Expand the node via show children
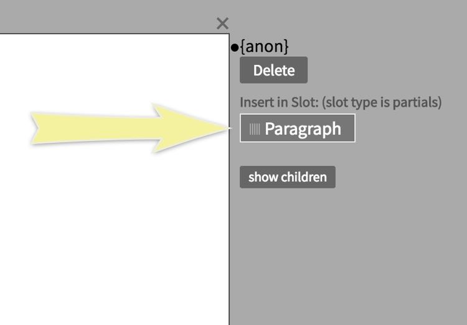 (287, 177)
